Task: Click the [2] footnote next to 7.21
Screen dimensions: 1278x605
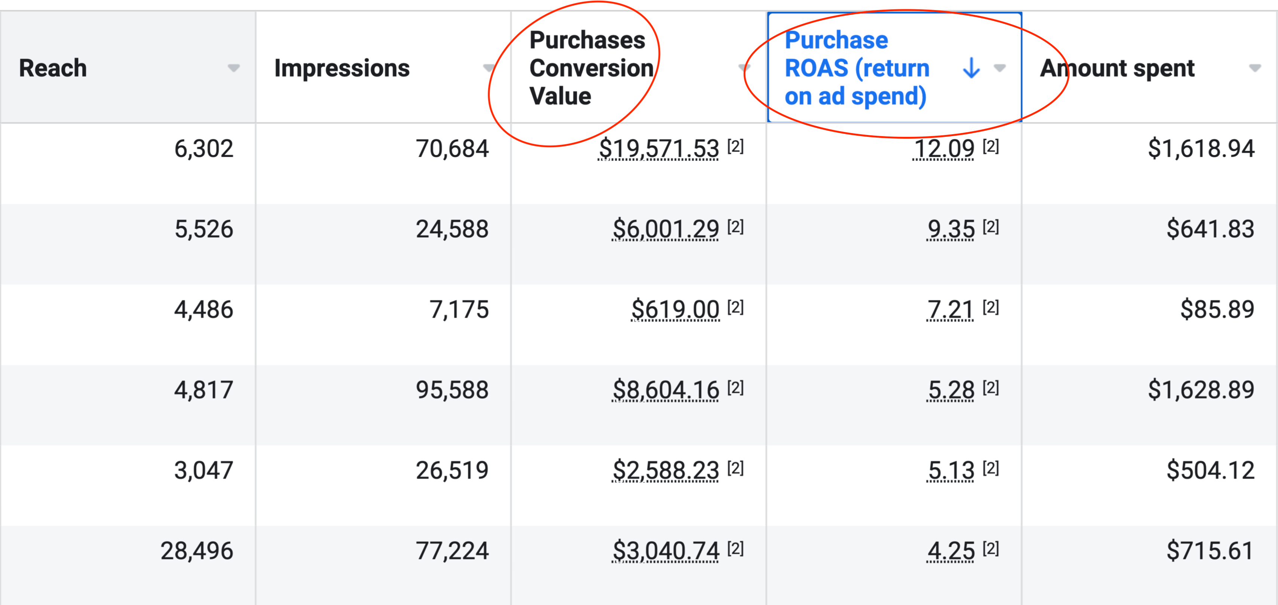Action: 991,307
